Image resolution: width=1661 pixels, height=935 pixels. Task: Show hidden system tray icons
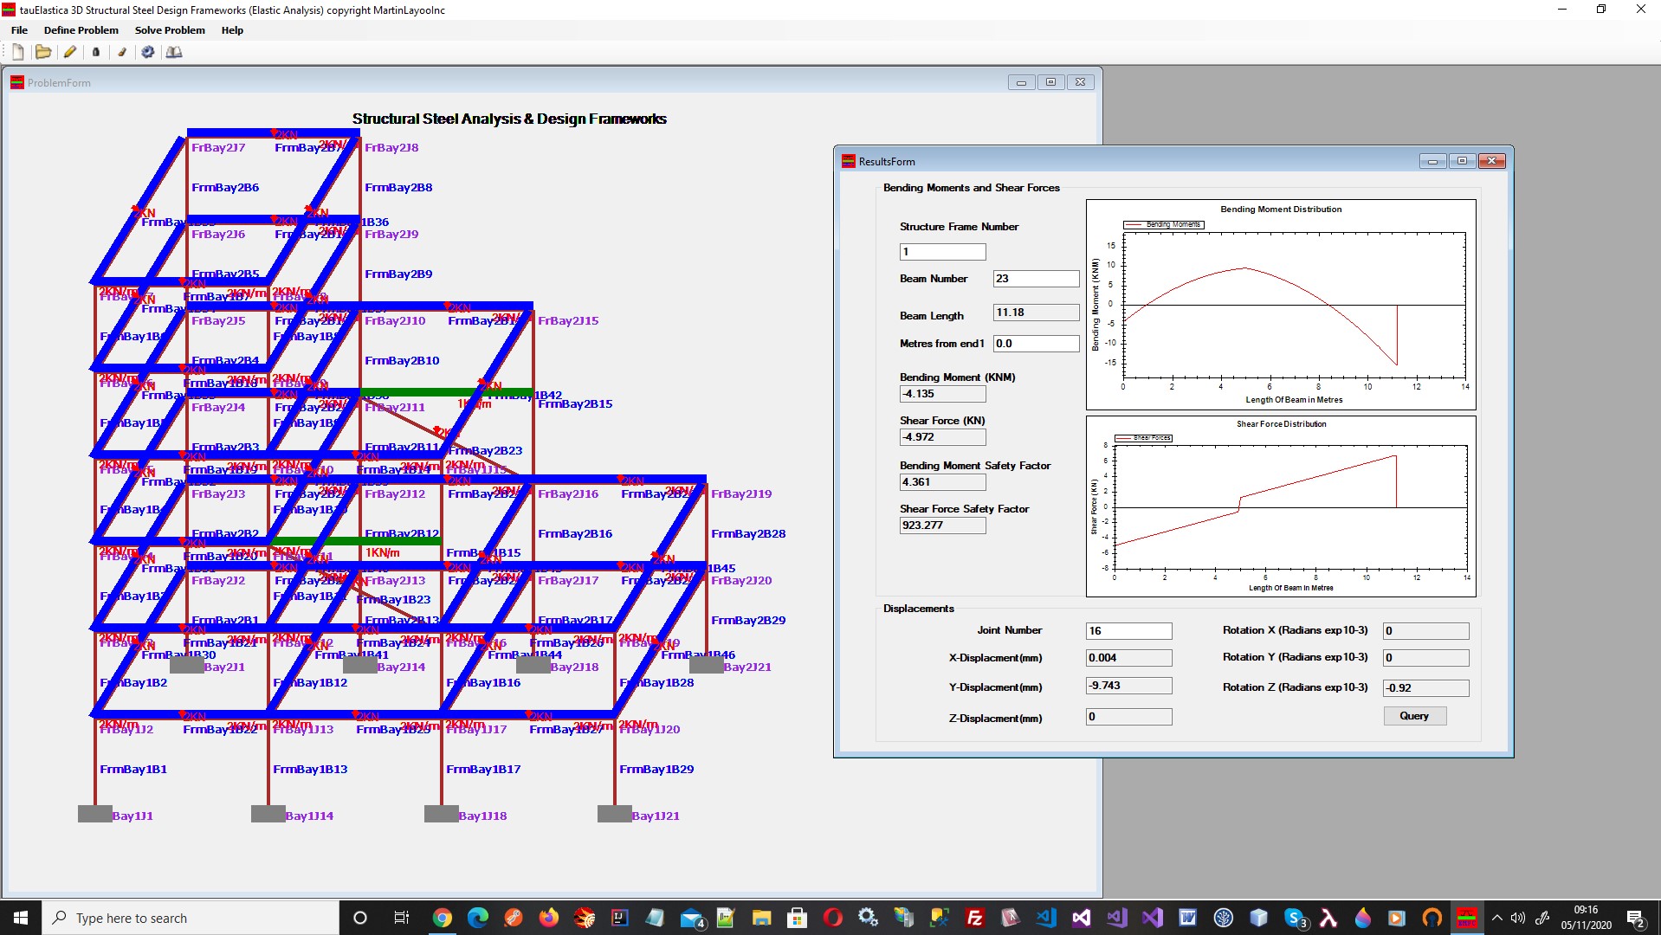1496,918
